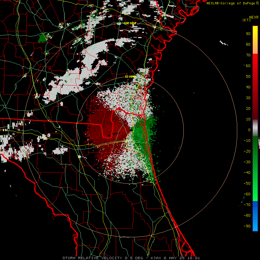Select the positive 80 knot scale label

click(x=248, y=44)
